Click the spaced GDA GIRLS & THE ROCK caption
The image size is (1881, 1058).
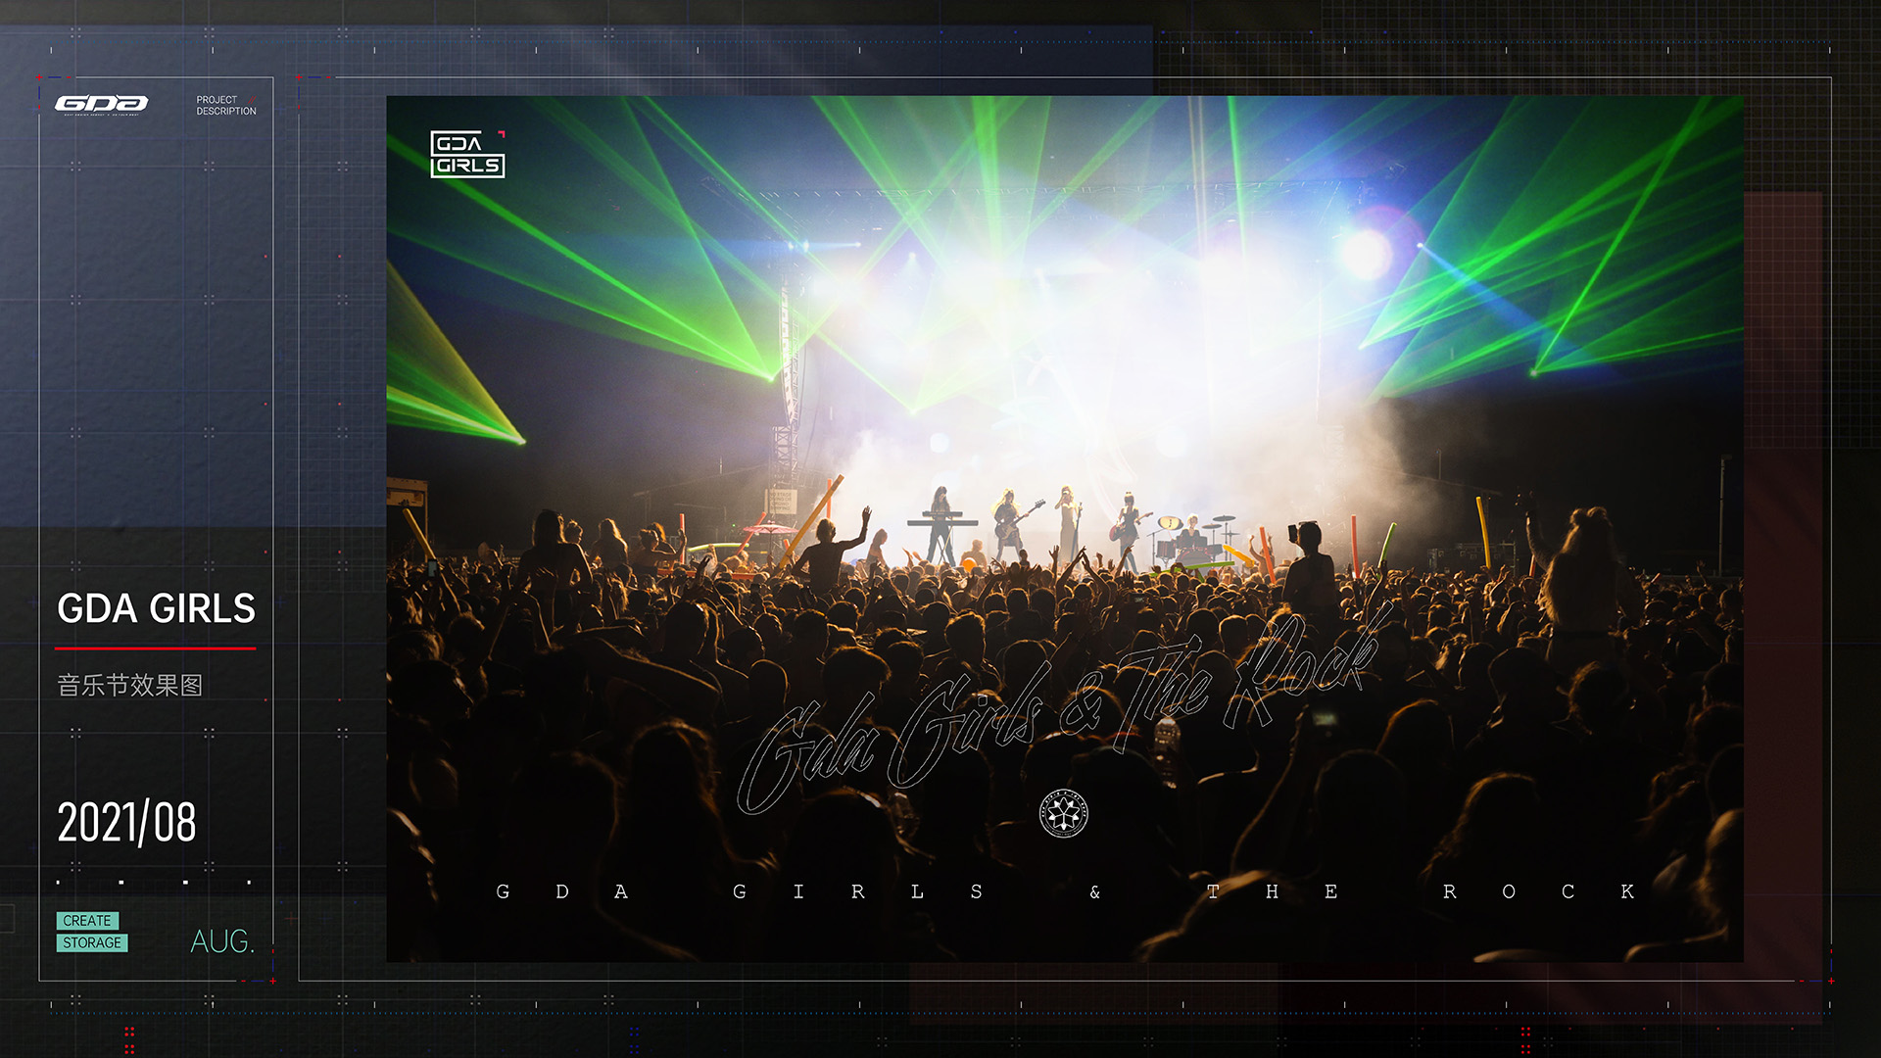[x=1066, y=891]
